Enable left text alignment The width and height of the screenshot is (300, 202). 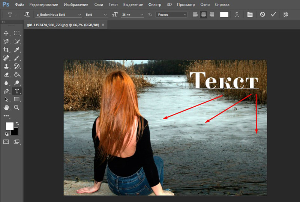(195, 14)
